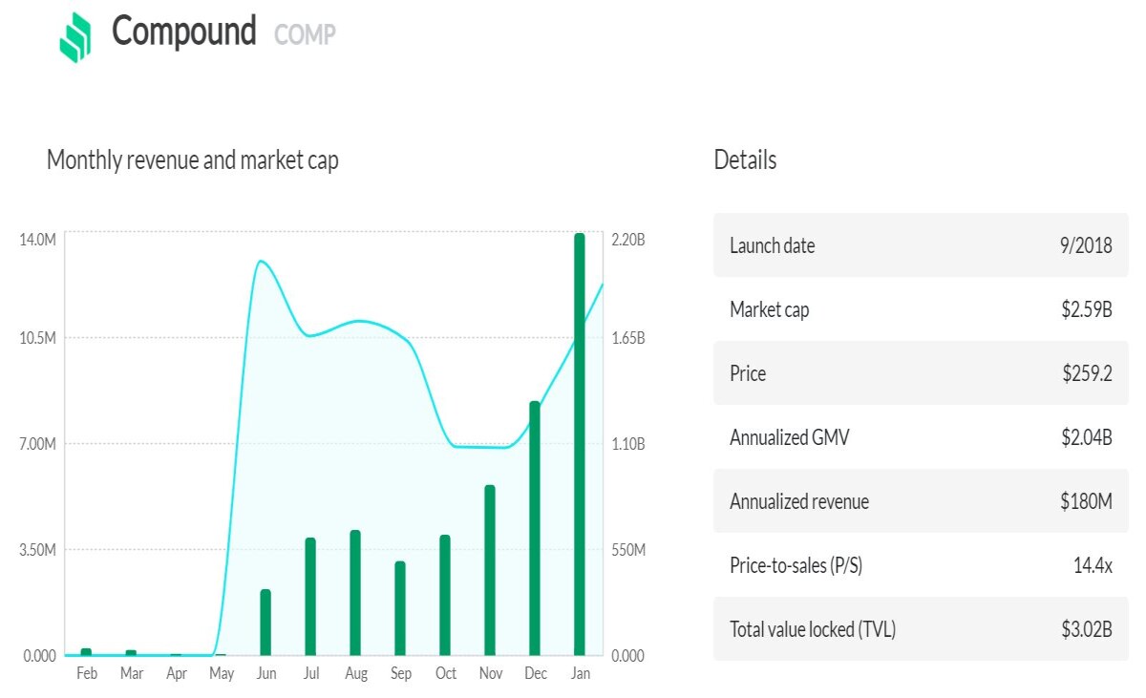Select the January revenue bar

pos(580,444)
